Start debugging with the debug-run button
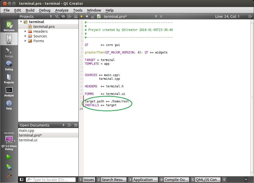This screenshot has height=183, width=254. pyautogui.click(x=9, y=167)
